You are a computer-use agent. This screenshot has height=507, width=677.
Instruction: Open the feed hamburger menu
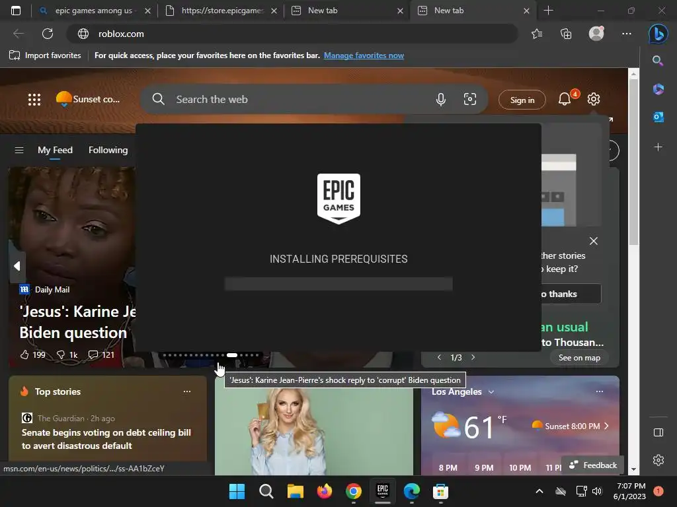19,150
